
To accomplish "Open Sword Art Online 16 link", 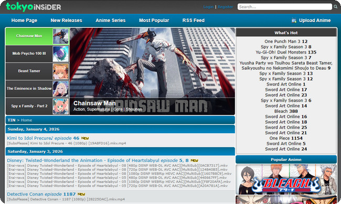I will coord(286,116).
